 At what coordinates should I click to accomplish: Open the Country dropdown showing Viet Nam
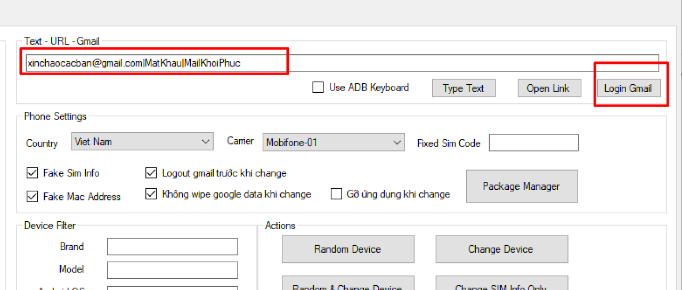[x=142, y=142]
